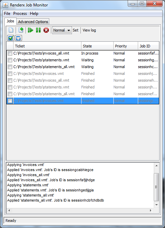Viewport: 165px width, 228px height.
Task: Select the highlighted Finished invoices.vmt row
Action: 83,101
